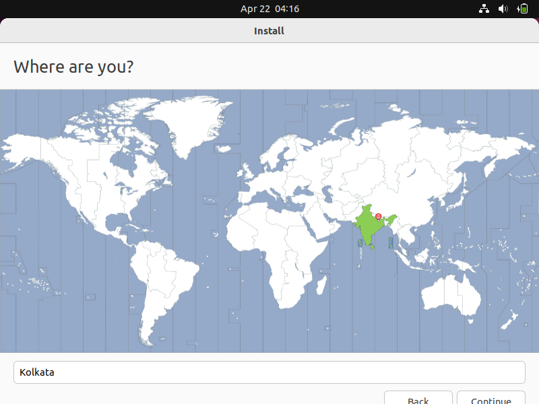Click the red location pin marker
539x404 pixels.
(378, 216)
